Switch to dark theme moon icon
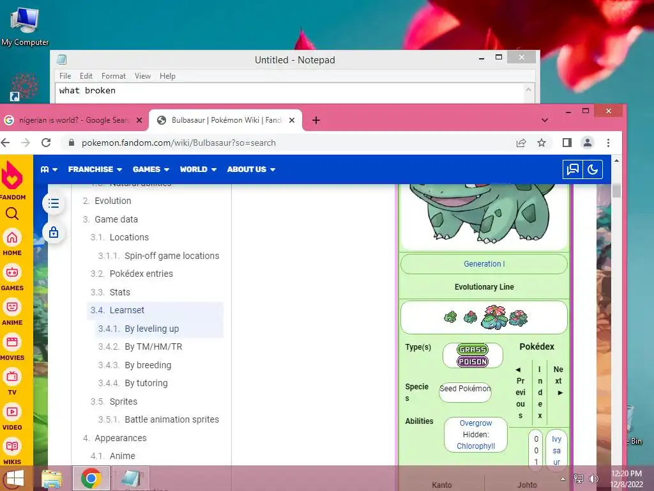654x491 pixels. (x=593, y=169)
